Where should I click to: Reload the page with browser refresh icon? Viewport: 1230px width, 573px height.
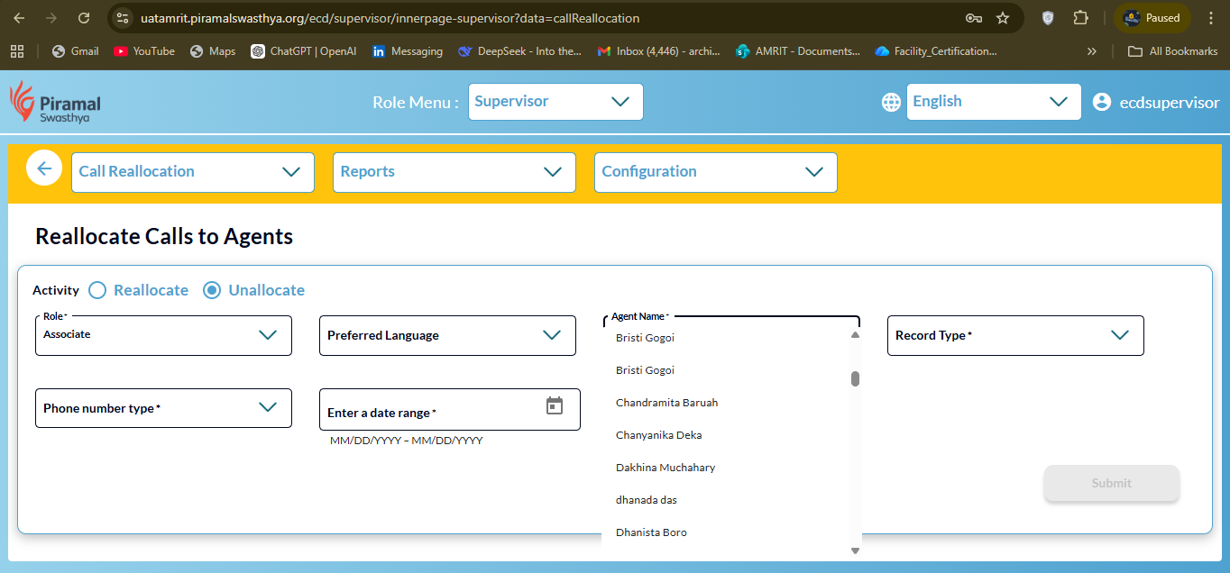[x=84, y=18]
